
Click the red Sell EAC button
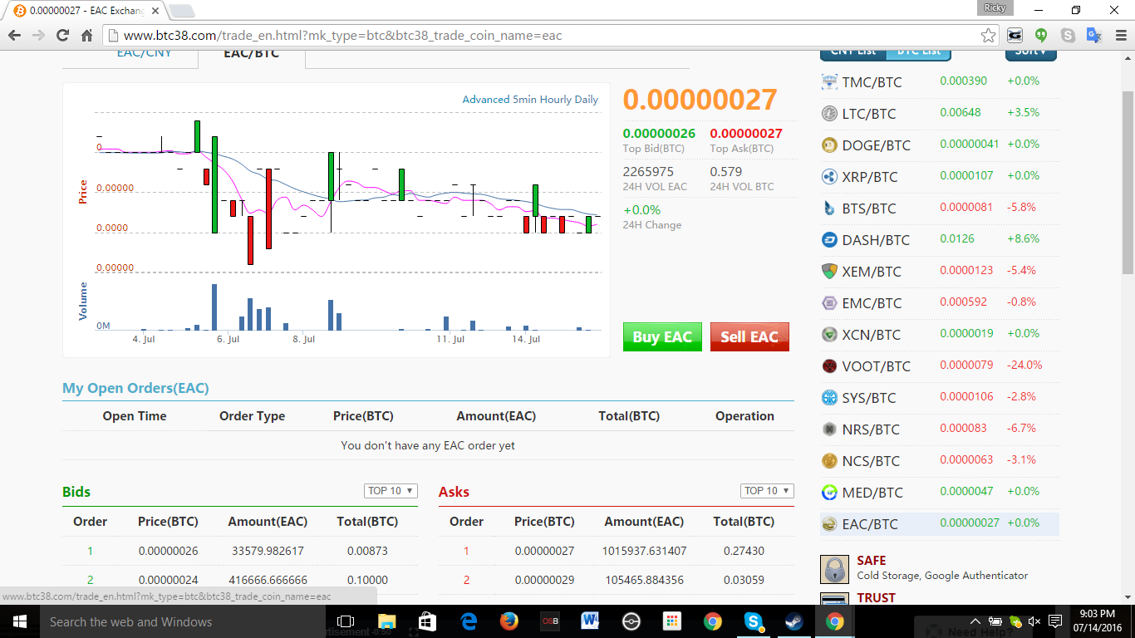click(x=749, y=336)
